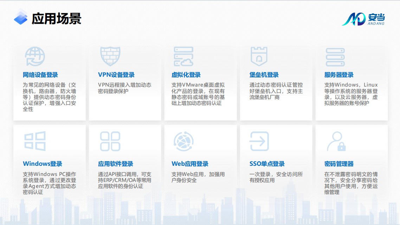The image size is (400, 225).
Task: Click the description starting 在不泄露密码明文
Action: click(x=351, y=183)
